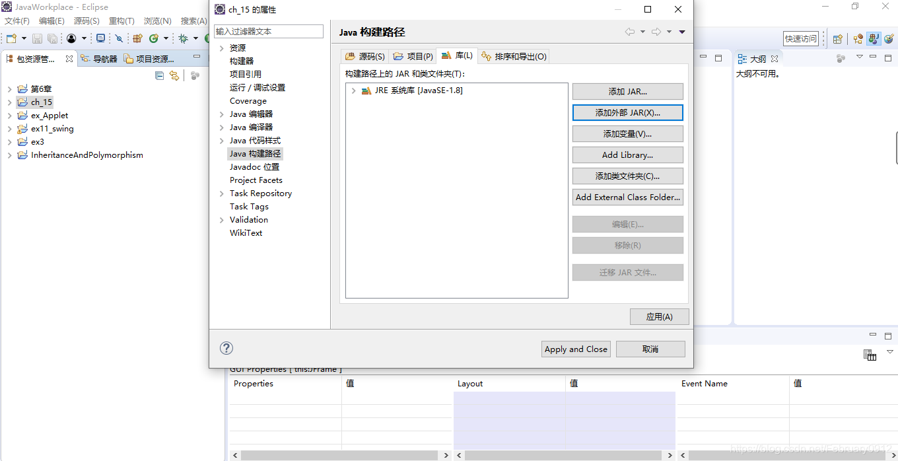Expand the Java 编译器 node

click(222, 127)
